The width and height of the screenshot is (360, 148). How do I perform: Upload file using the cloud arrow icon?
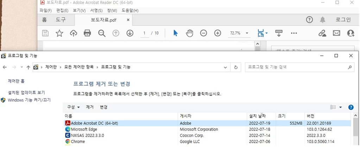click(x=74, y=33)
